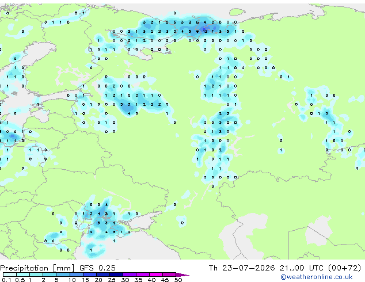Click the '50' legend scale label

coord(178,280)
